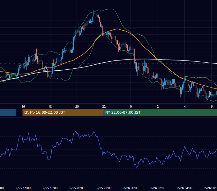Click the ロンドン 16:00-22:00 JST session bar
The width and height of the screenshot is (217, 191).
click(63, 112)
